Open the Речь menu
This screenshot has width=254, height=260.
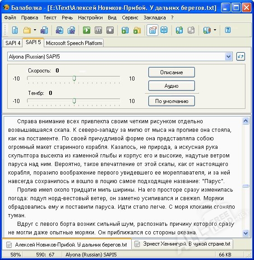(67, 18)
